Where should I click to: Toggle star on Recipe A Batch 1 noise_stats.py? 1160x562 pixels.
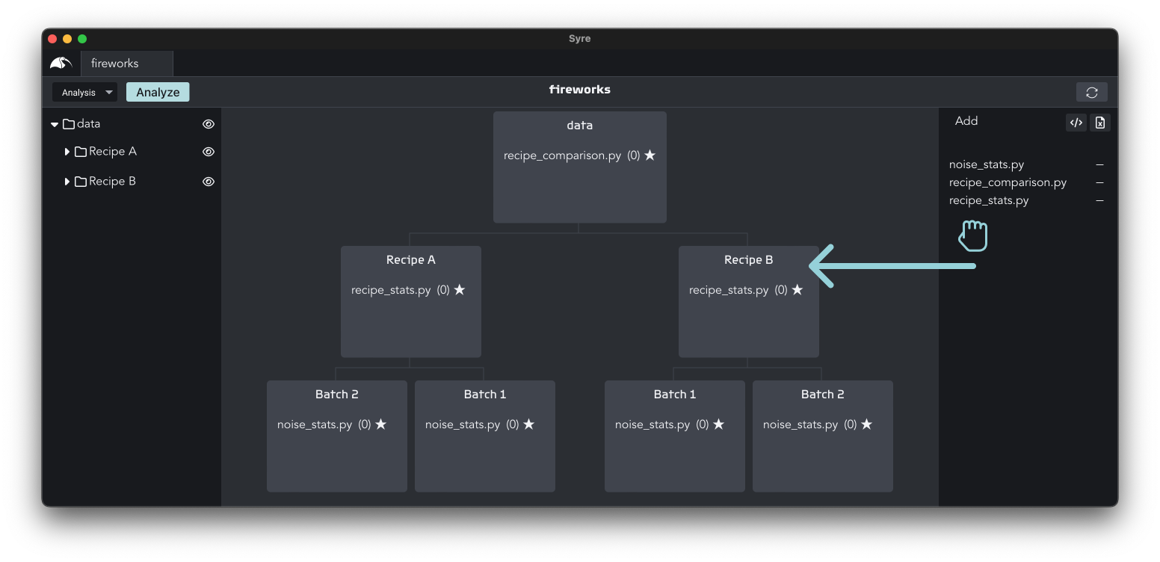[x=528, y=424]
